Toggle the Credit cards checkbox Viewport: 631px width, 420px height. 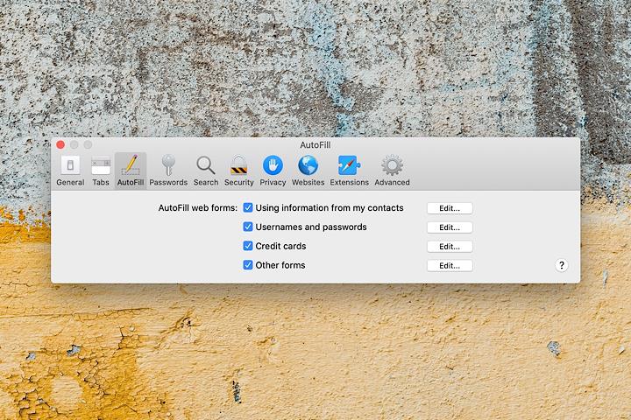[248, 247]
